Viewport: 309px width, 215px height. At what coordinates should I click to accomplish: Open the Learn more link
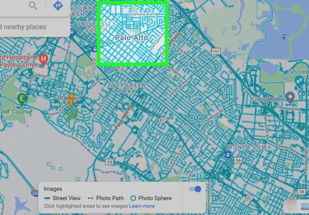142,206
